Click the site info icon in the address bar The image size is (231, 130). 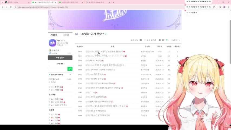pyautogui.click(x=15, y=7)
